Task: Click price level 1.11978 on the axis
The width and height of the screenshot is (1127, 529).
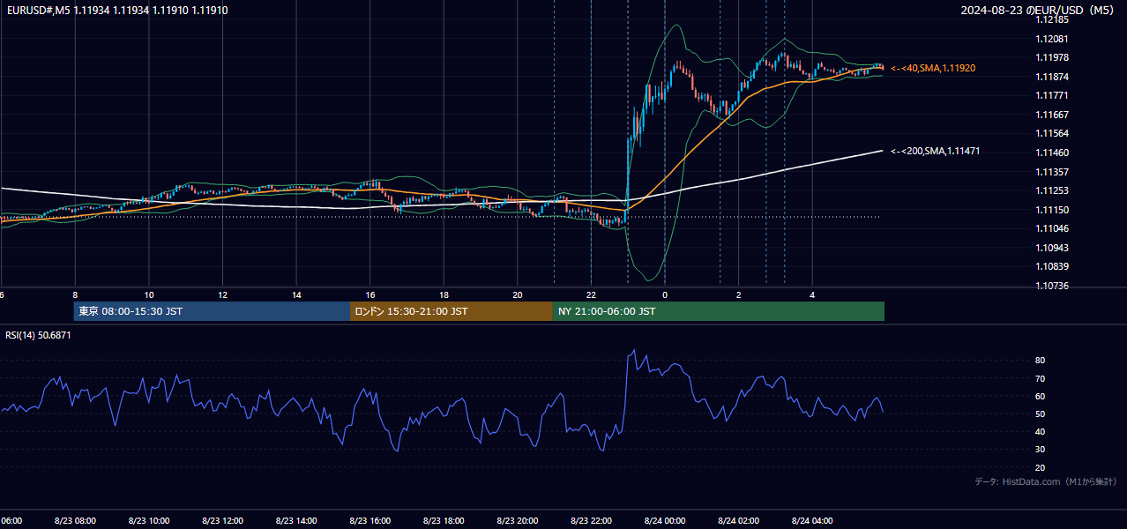Action: point(1051,57)
